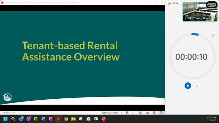Screen dimensions: 219x123
Task: Maximize the PowerPoint slide show window
Action: pos(155,2)
